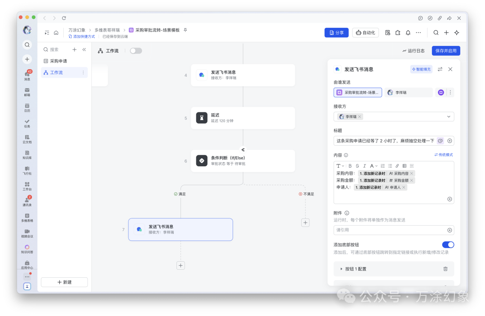Click the AI sparkle icon in the top bar

pos(455,32)
